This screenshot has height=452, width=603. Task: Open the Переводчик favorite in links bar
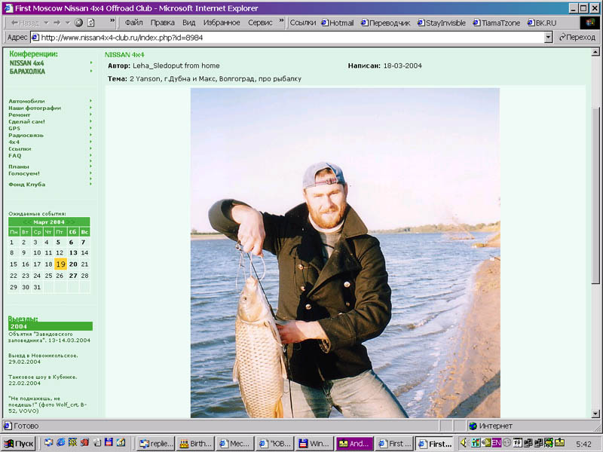pyautogui.click(x=385, y=23)
